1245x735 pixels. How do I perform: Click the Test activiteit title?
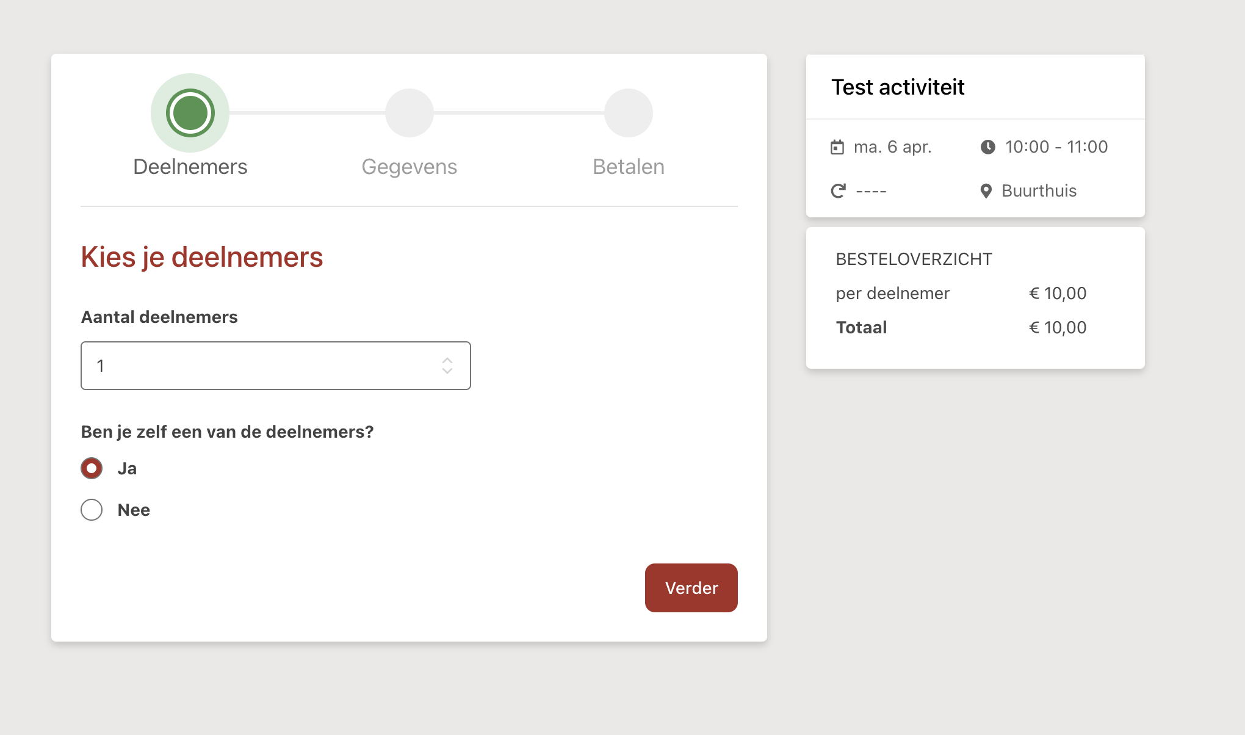pos(898,87)
